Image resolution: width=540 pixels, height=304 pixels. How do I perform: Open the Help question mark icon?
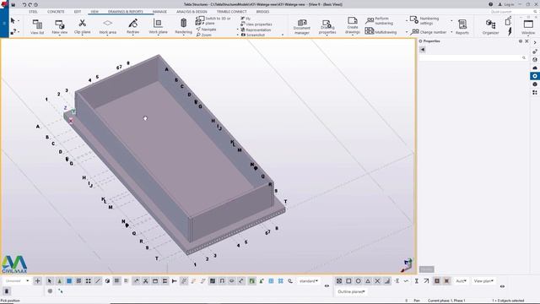pos(490,4)
